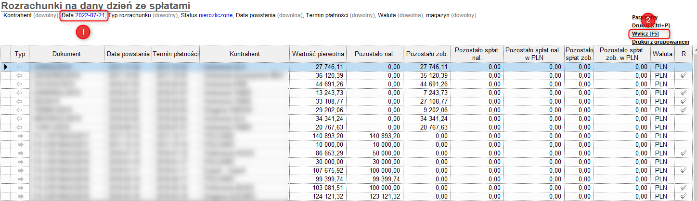The image size is (697, 201).
Task: Open the Data powstania (dowolna) filter
Action: point(290,16)
